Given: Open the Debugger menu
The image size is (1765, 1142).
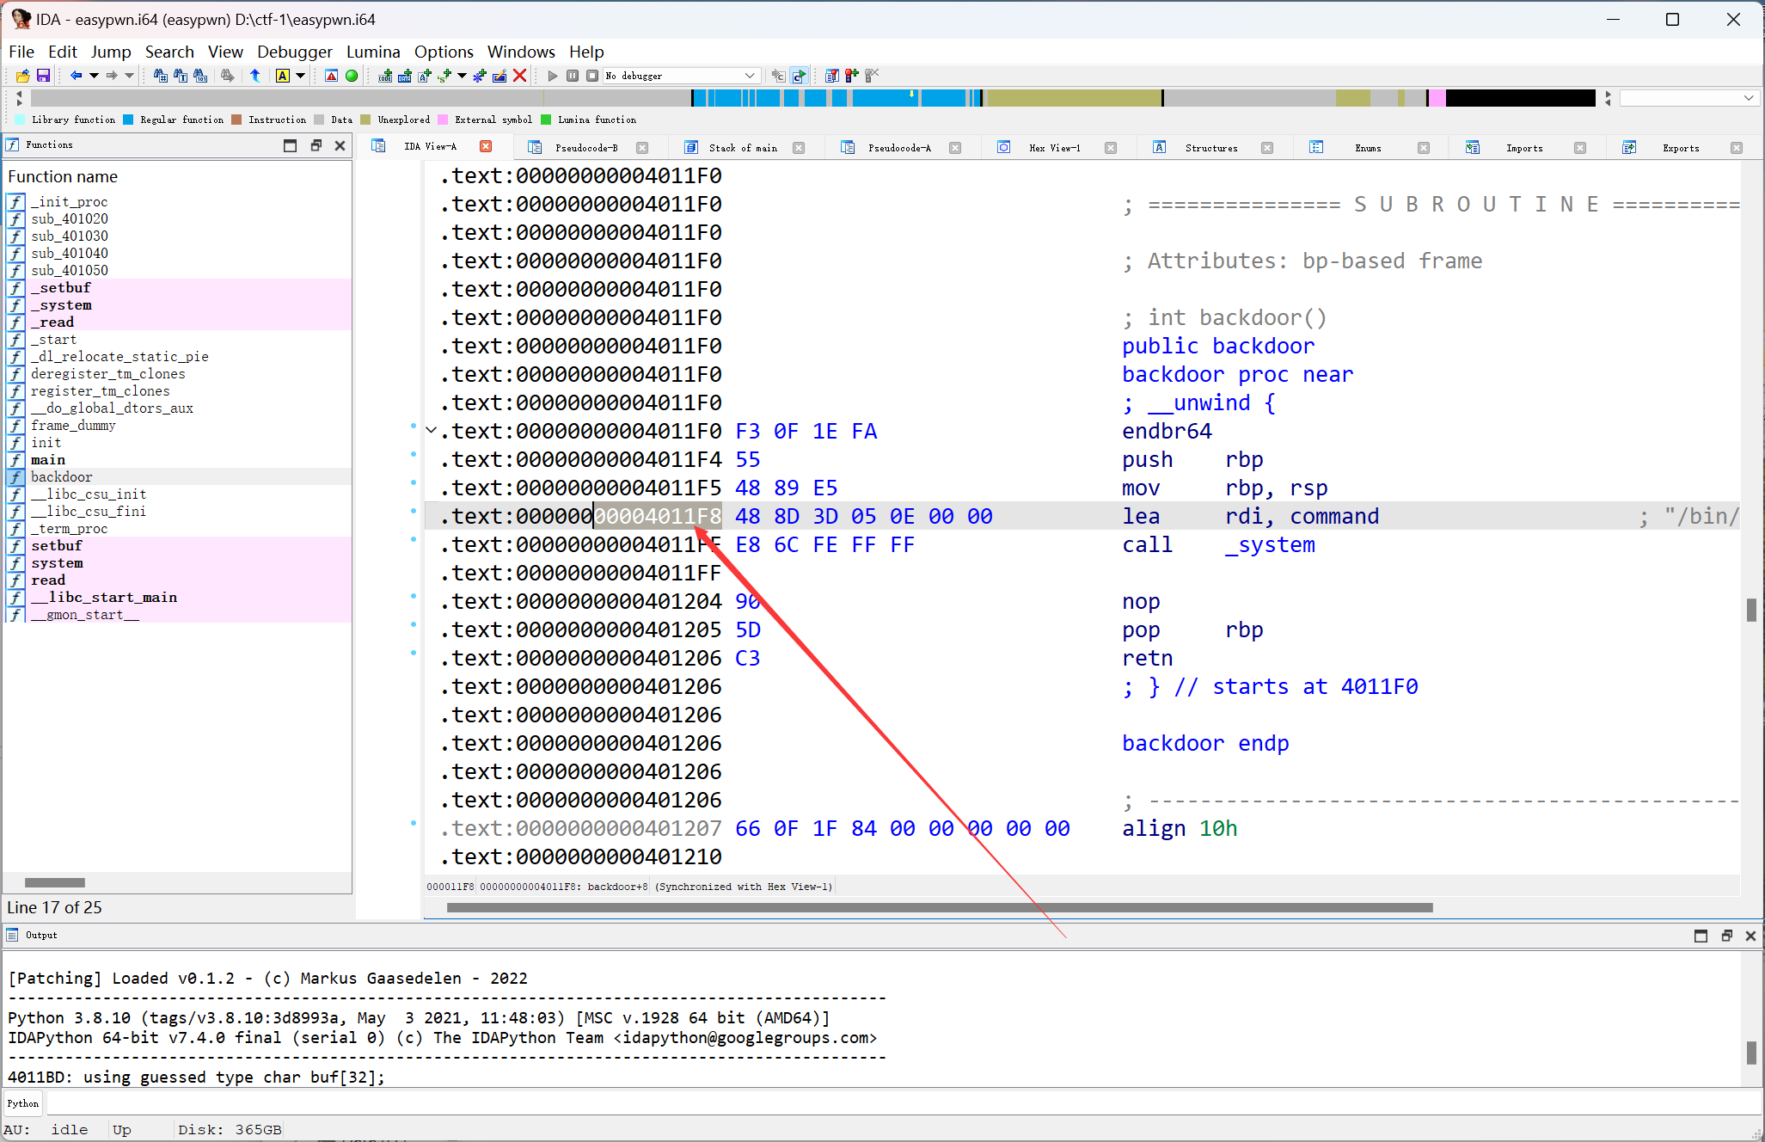Looking at the screenshot, I should click(294, 52).
